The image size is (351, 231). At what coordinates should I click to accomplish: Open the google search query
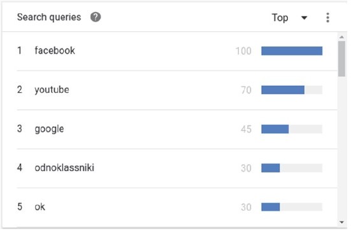(x=49, y=129)
